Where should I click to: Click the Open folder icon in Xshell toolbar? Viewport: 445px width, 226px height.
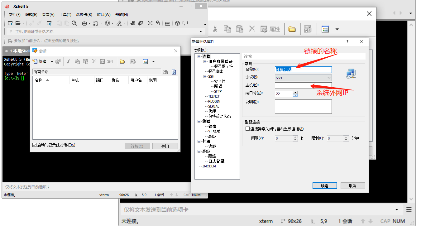(18, 23)
